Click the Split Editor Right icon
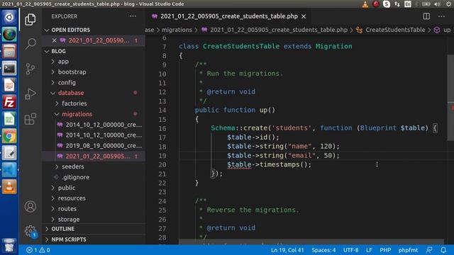Screen dimensions: 454x255 coord(426,16)
